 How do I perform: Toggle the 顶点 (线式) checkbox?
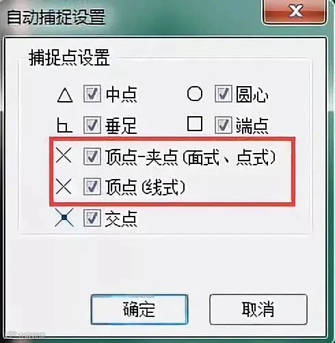tap(92, 187)
